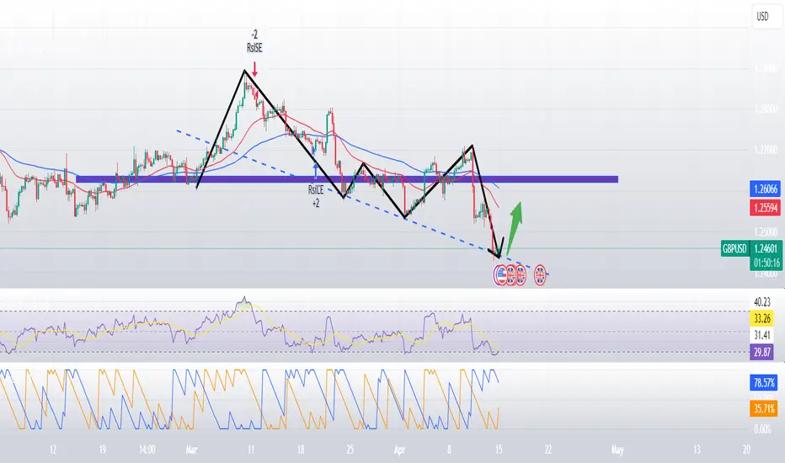Click the blue RsiLE long-entry arrow marker
The image size is (785, 463).
click(x=315, y=171)
